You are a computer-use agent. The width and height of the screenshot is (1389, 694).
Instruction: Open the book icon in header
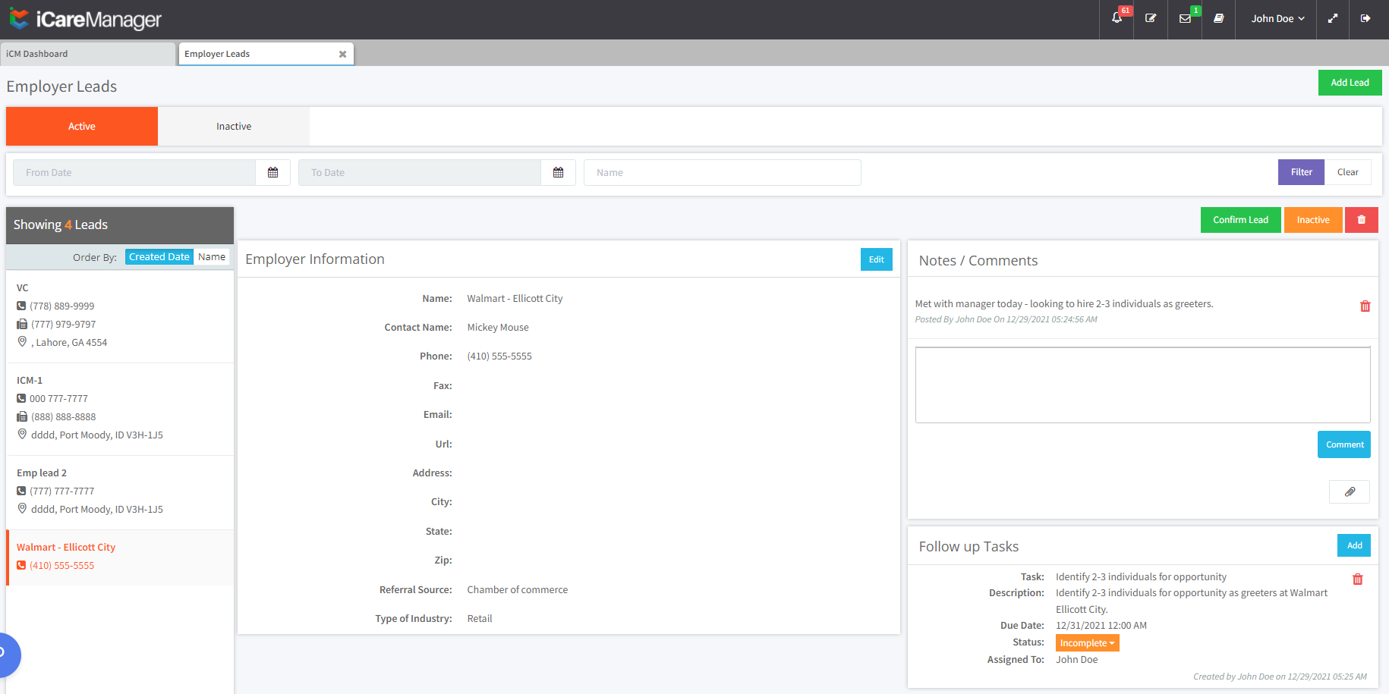point(1219,18)
